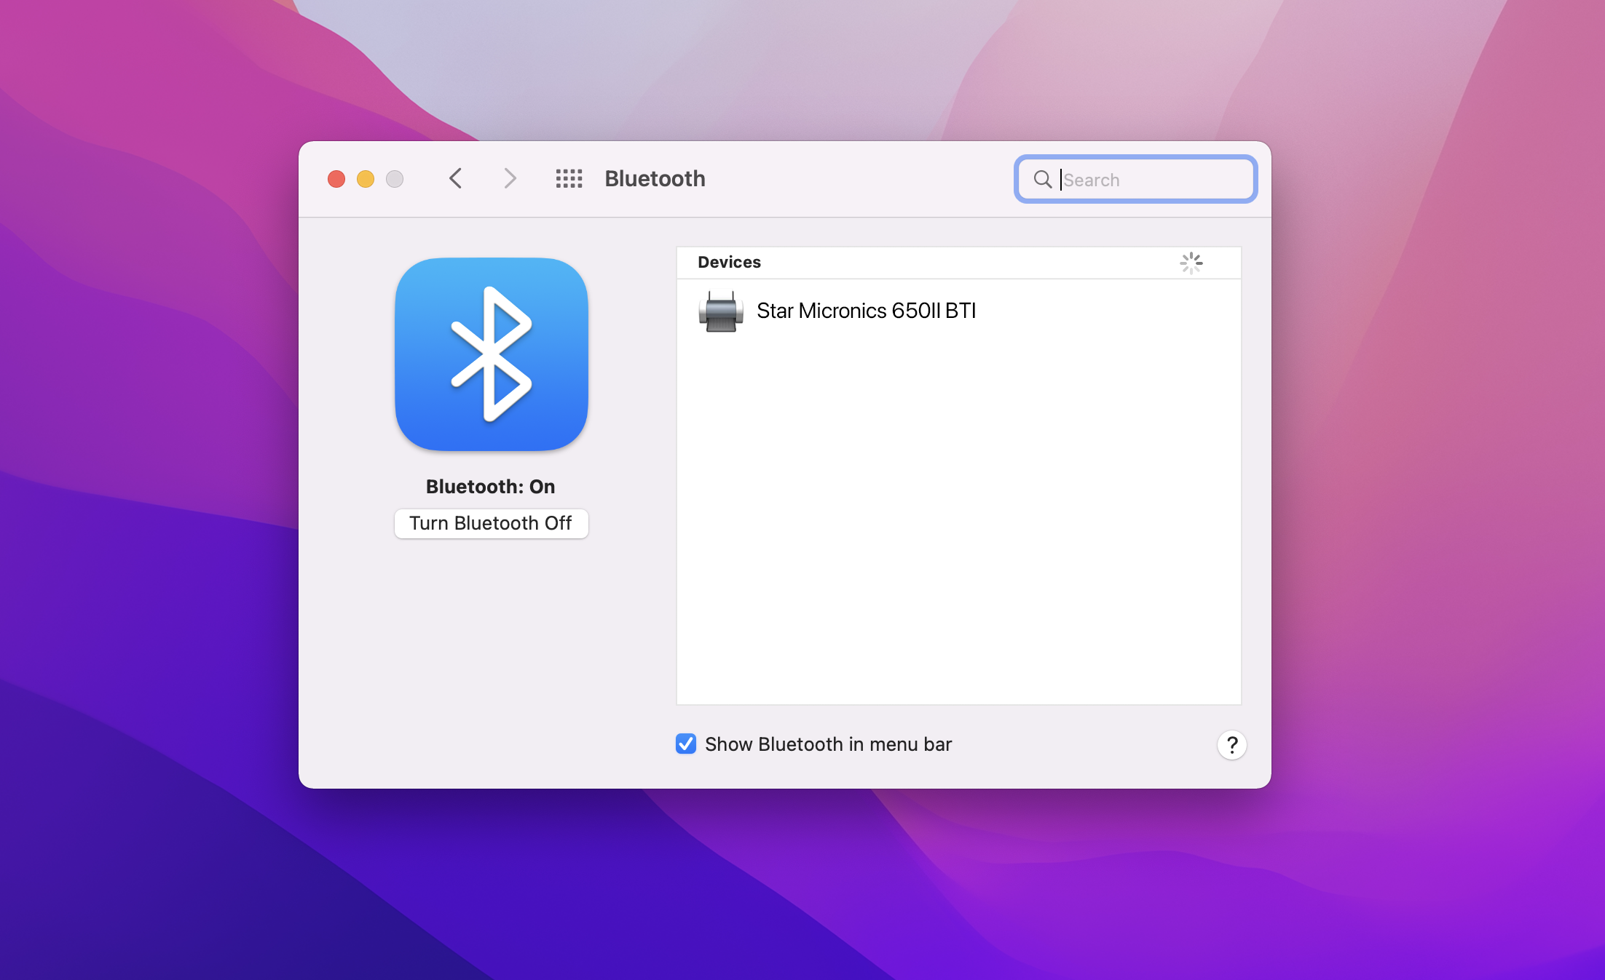
Task: Click the Bluetooth: On status label
Action: [x=490, y=487]
